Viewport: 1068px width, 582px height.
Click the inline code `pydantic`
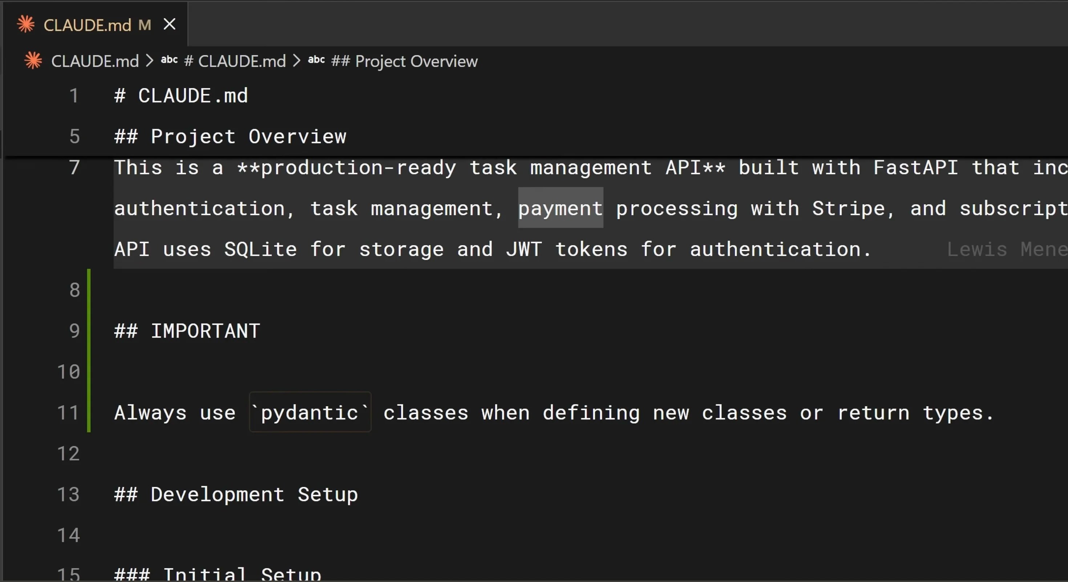tap(310, 412)
